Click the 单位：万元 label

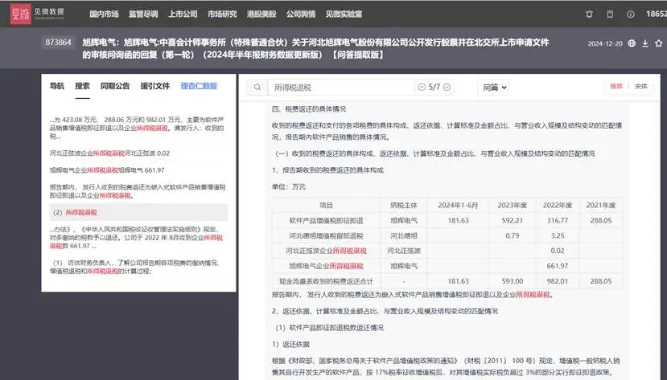(288, 187)
